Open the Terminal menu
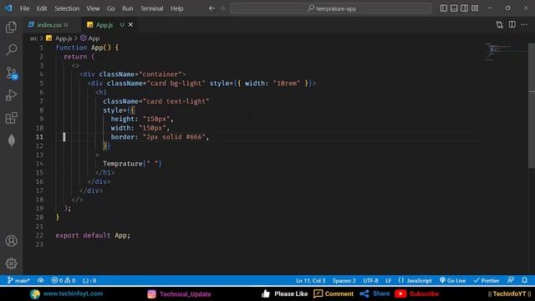 point(151,8)
